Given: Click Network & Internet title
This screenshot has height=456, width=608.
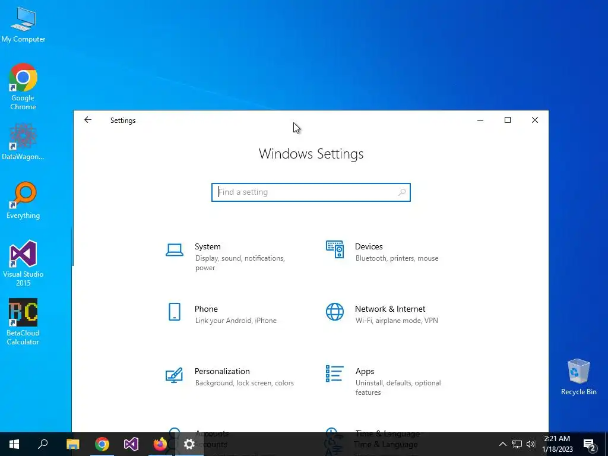Looking at the screenshot, I should point(390,309).
